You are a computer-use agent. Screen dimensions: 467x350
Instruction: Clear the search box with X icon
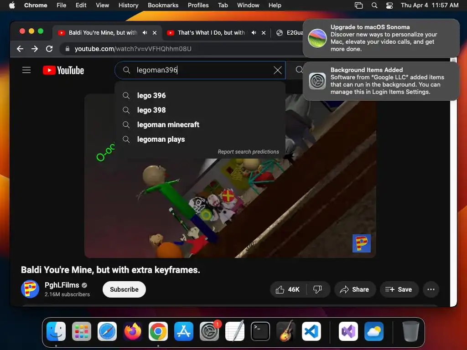278,70
